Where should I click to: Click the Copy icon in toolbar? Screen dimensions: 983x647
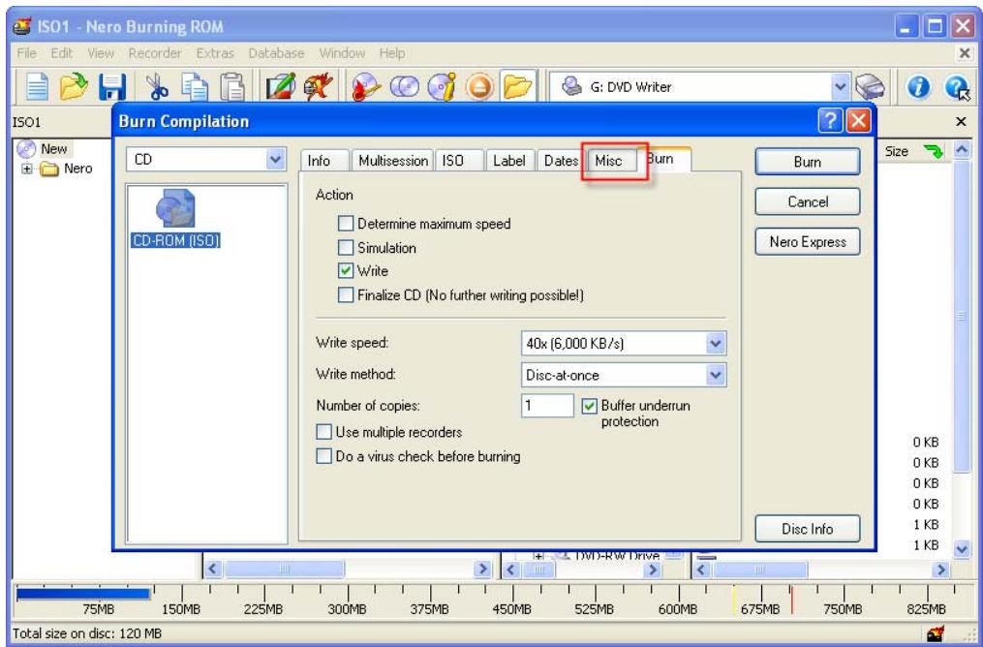click(x=194, y=87)
